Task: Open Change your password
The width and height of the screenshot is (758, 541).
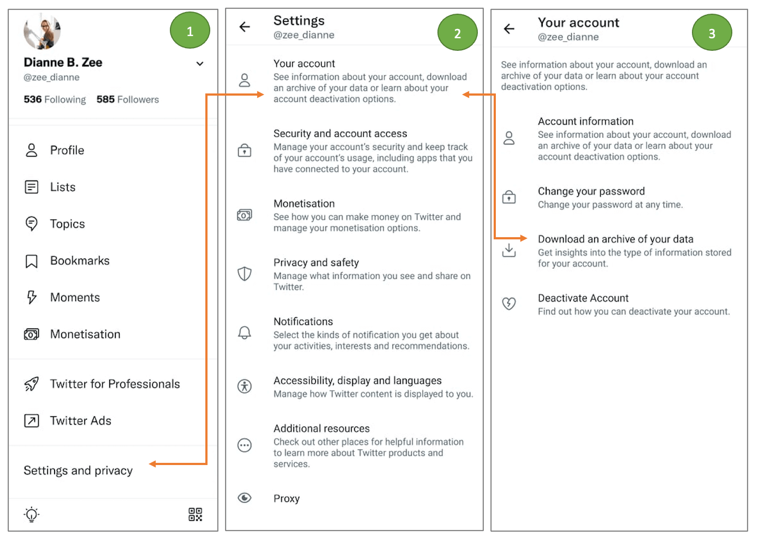Action: (x=591, y=191)
